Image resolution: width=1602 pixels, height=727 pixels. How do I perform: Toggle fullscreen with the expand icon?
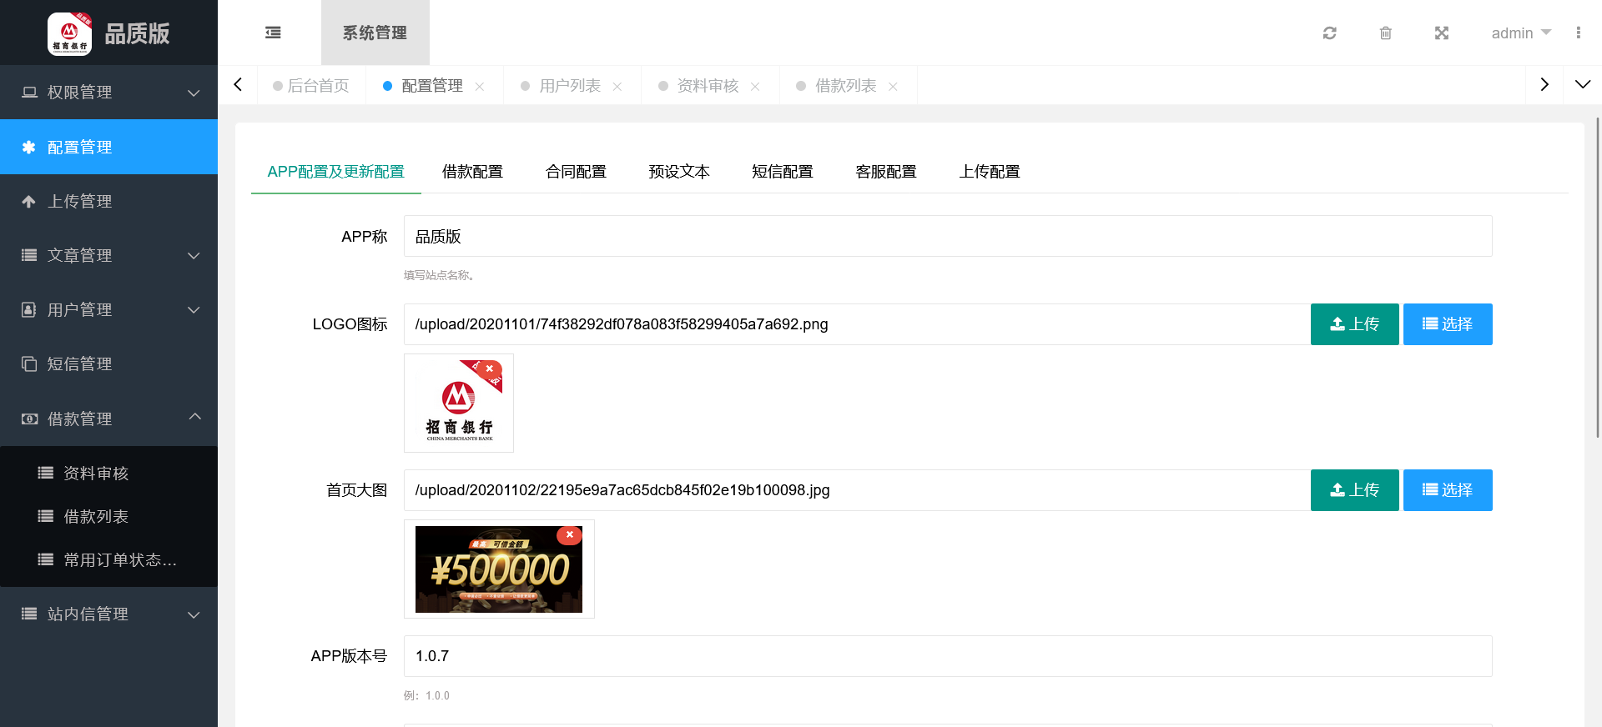tap(1442, 33)
